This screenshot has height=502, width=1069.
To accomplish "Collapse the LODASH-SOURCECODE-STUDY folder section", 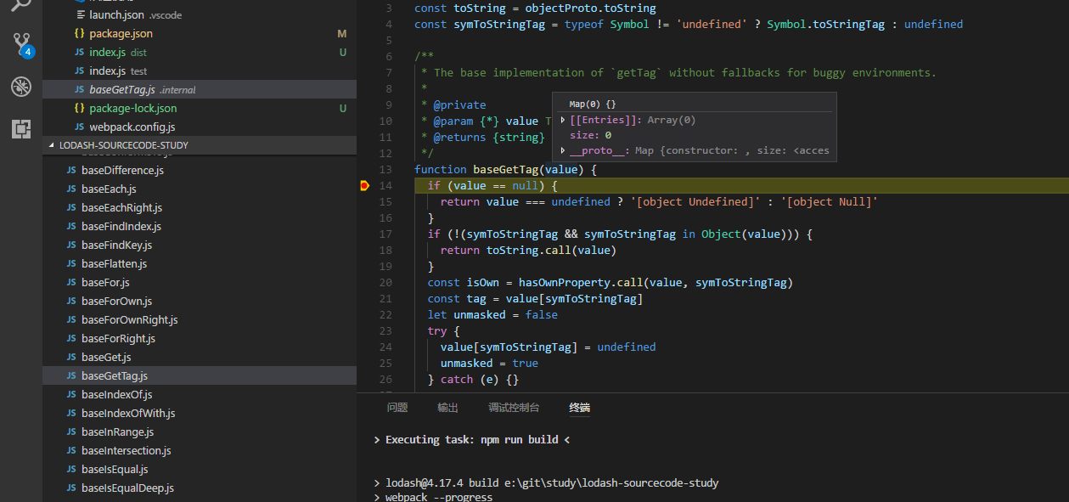I will point(200,145).
